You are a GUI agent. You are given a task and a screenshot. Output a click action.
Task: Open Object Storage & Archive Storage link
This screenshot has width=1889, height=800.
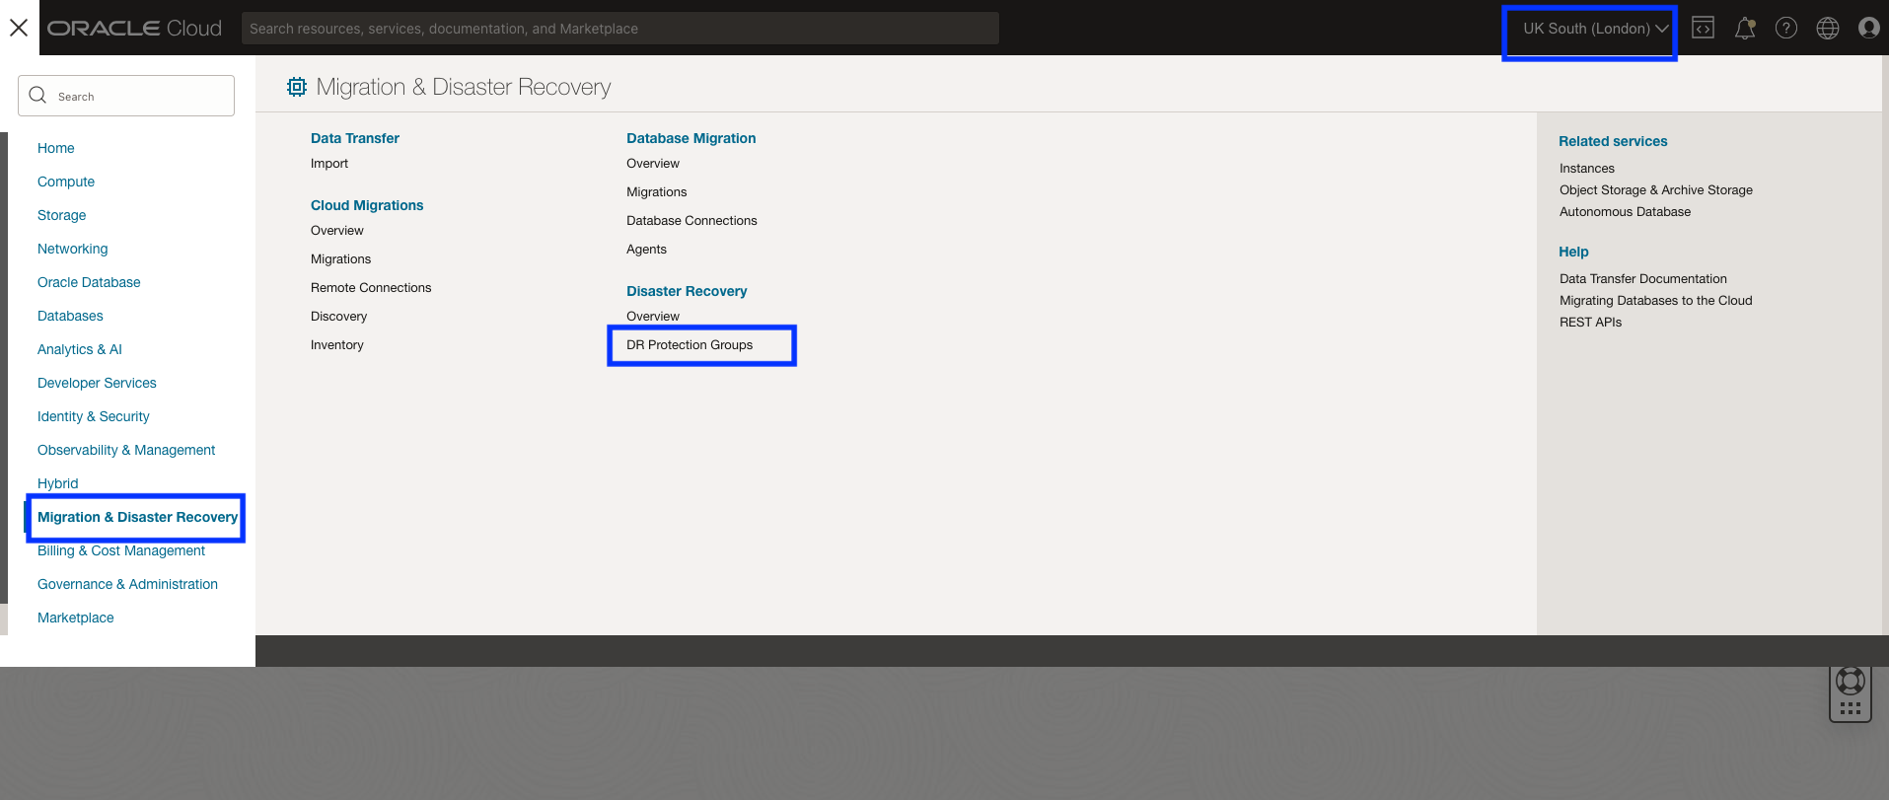pyautogui.click(x=1656, y=190)
